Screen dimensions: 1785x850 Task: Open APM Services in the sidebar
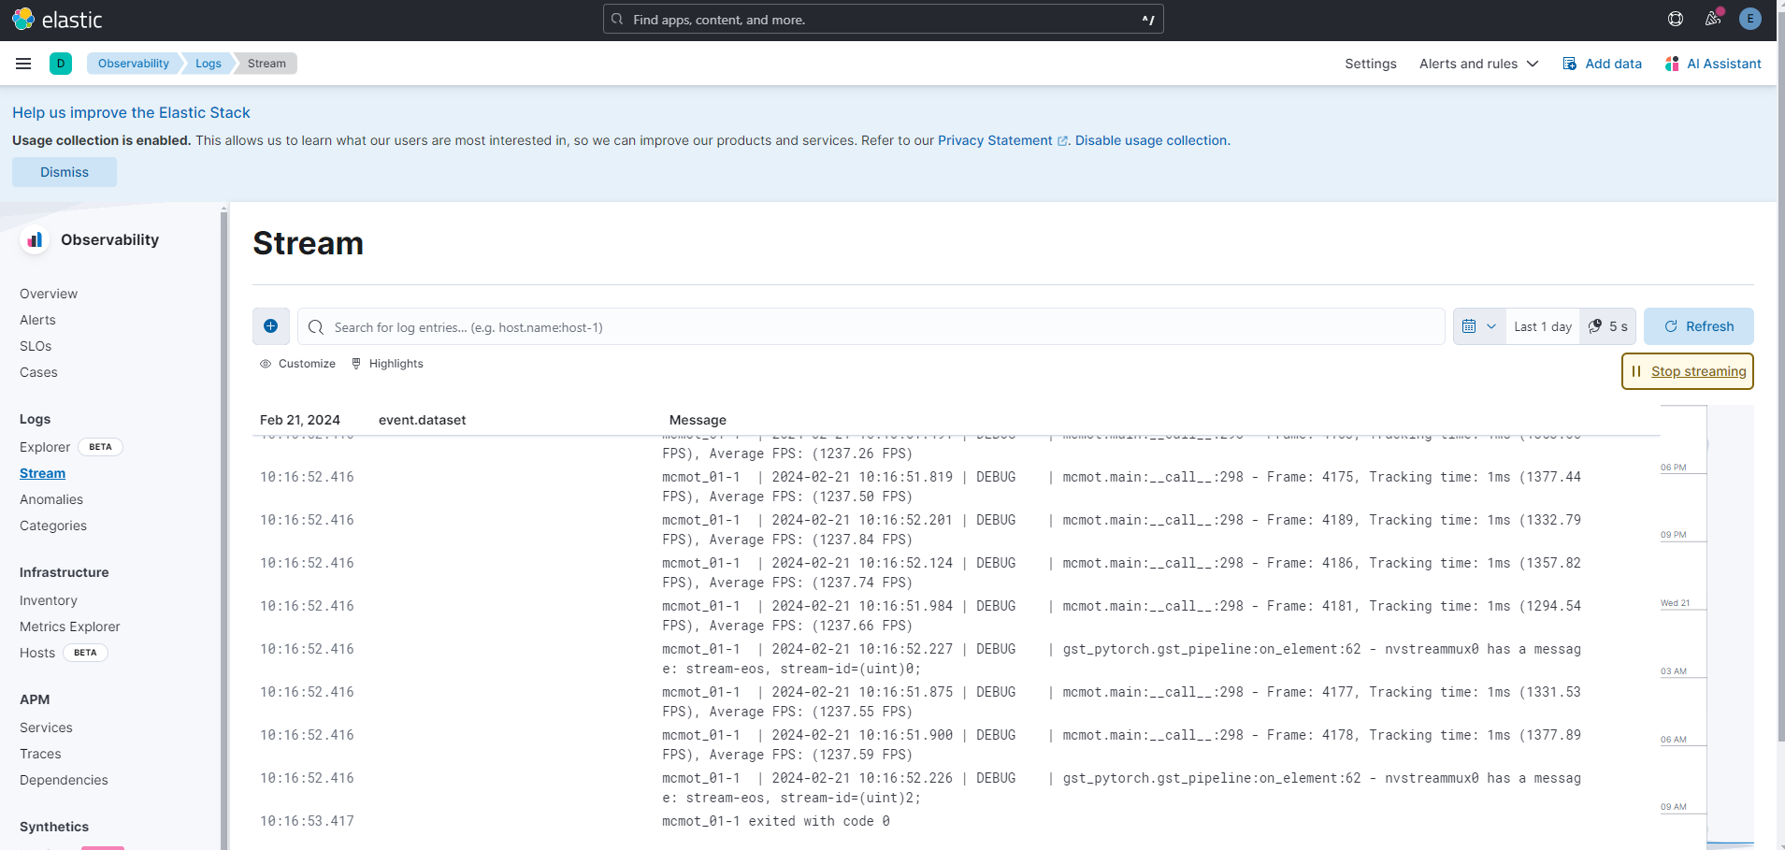(x=46, y=728)
